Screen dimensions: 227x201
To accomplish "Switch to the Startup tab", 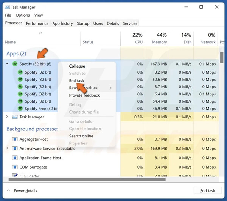I will coord(83,23).
